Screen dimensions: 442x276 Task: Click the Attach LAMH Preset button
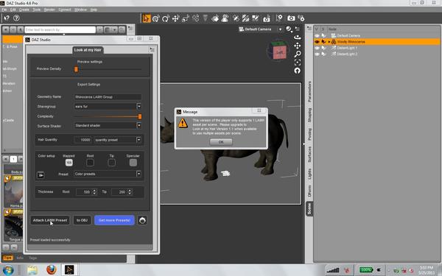tap(50, 220)
